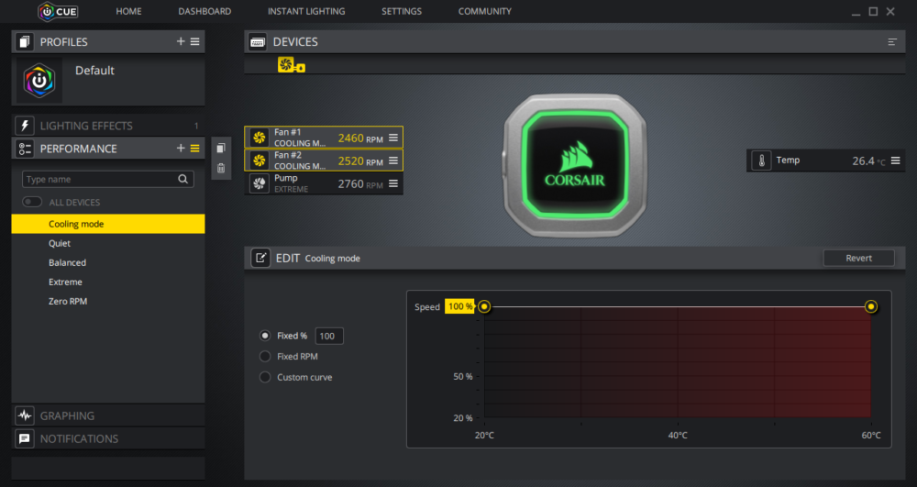Open the Devices panel options menu
This screenshot has width=917, height=487.
coord(892,41)
